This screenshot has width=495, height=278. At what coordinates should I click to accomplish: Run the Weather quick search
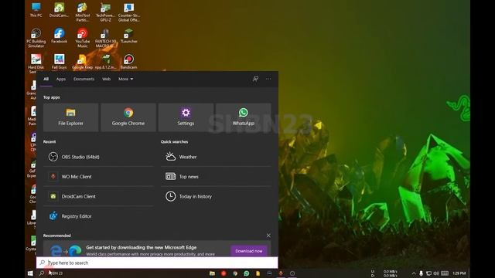point(216,157)
